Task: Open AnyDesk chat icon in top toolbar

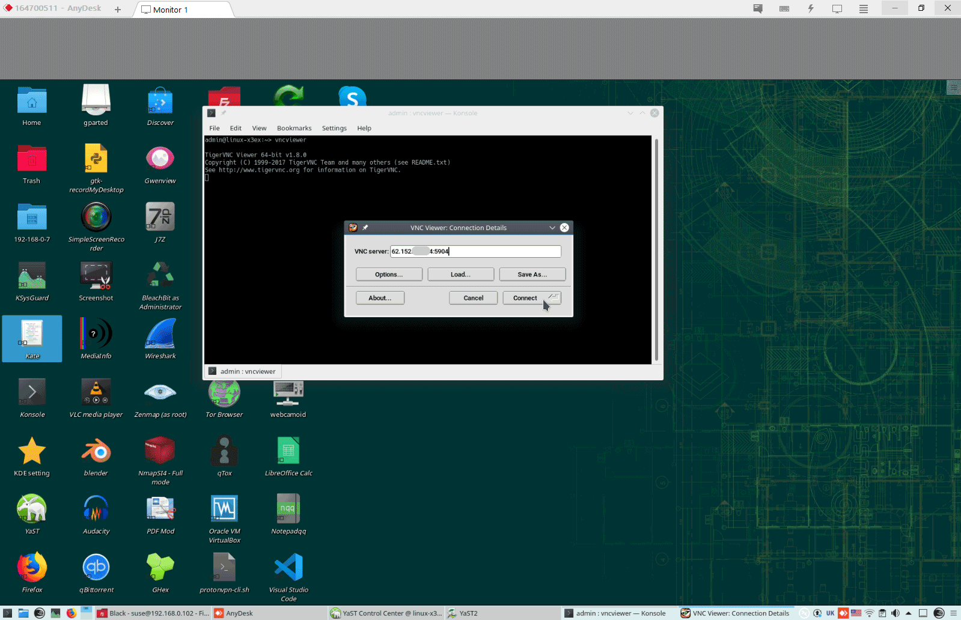Action: coord(758,9)
